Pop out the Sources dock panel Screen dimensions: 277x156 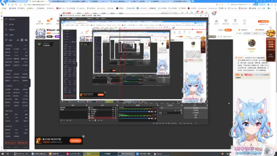117,105
